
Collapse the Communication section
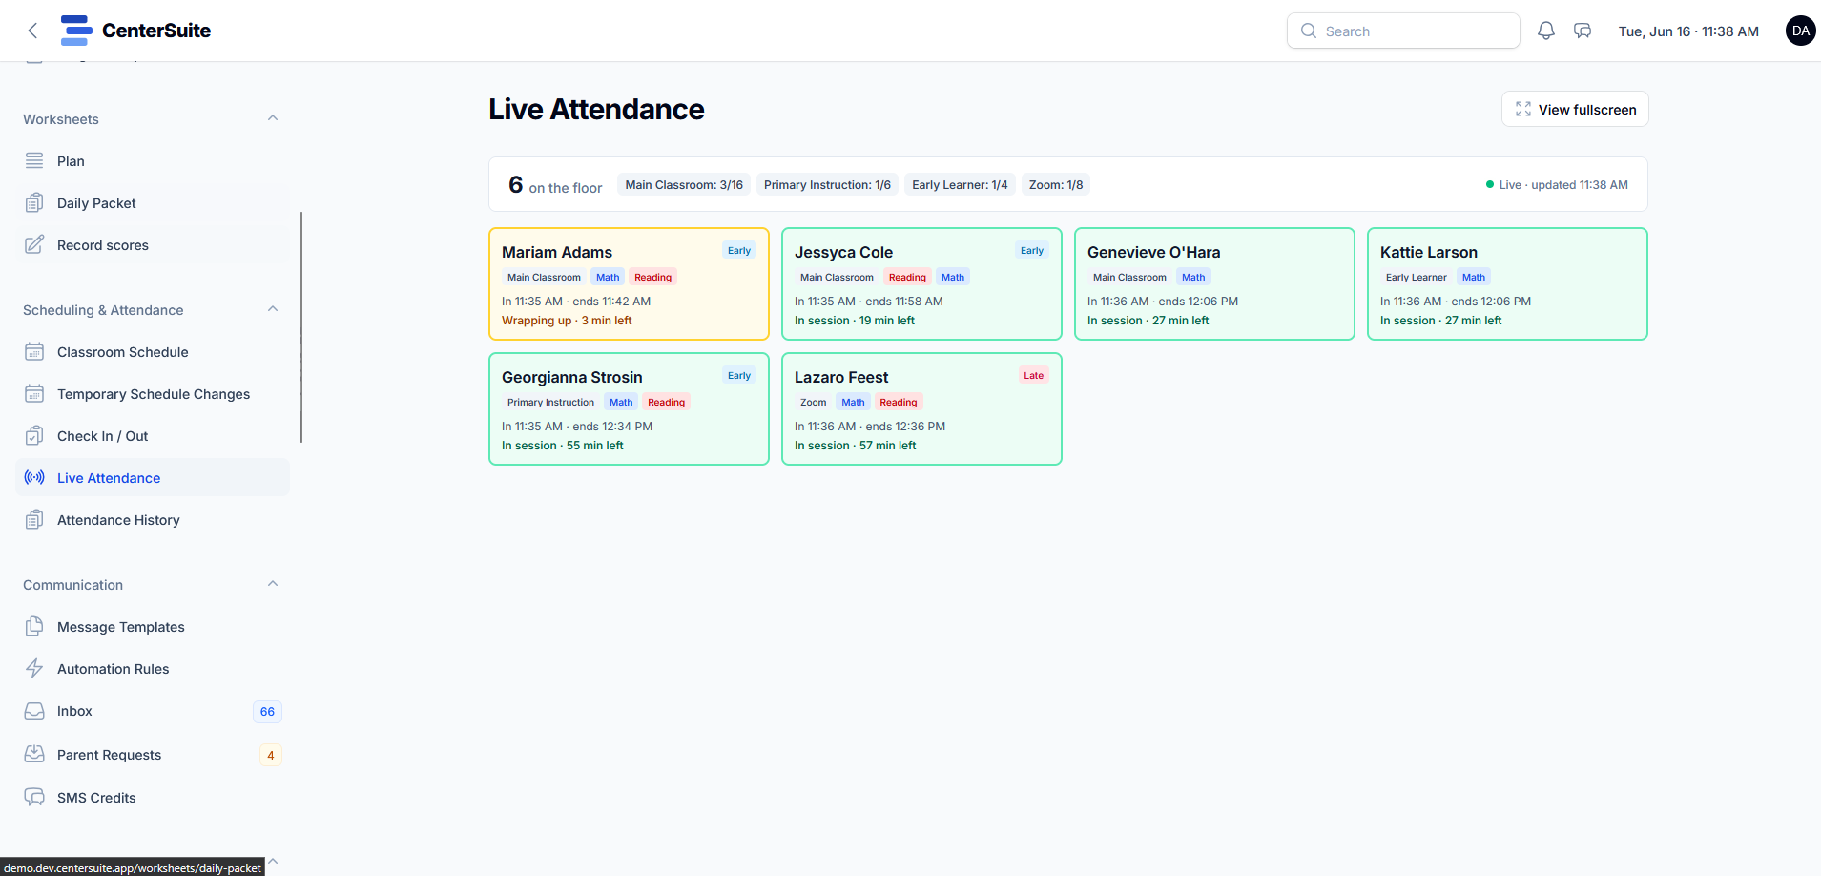(x=273, y=584)
